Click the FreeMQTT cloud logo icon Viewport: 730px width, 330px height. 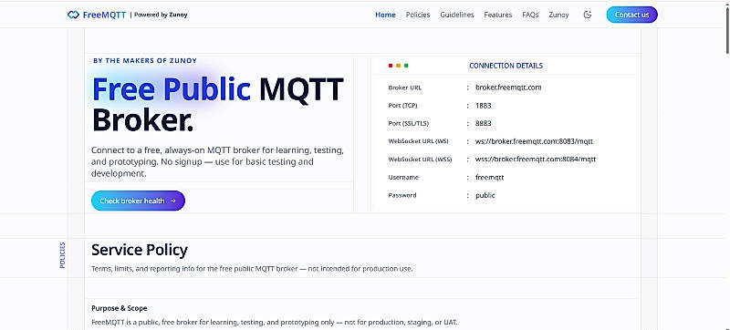pyautogui.click(x=73, y=15)
